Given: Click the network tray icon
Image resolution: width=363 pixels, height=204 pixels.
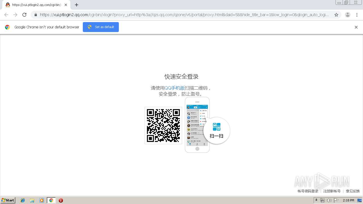Looking at the screenshot, I should coord(322,200).
